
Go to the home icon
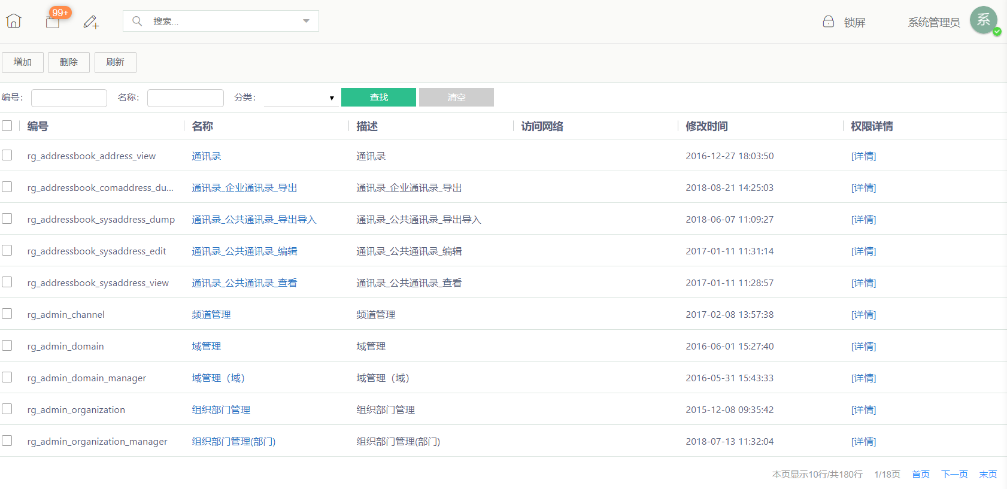point(13,21)
